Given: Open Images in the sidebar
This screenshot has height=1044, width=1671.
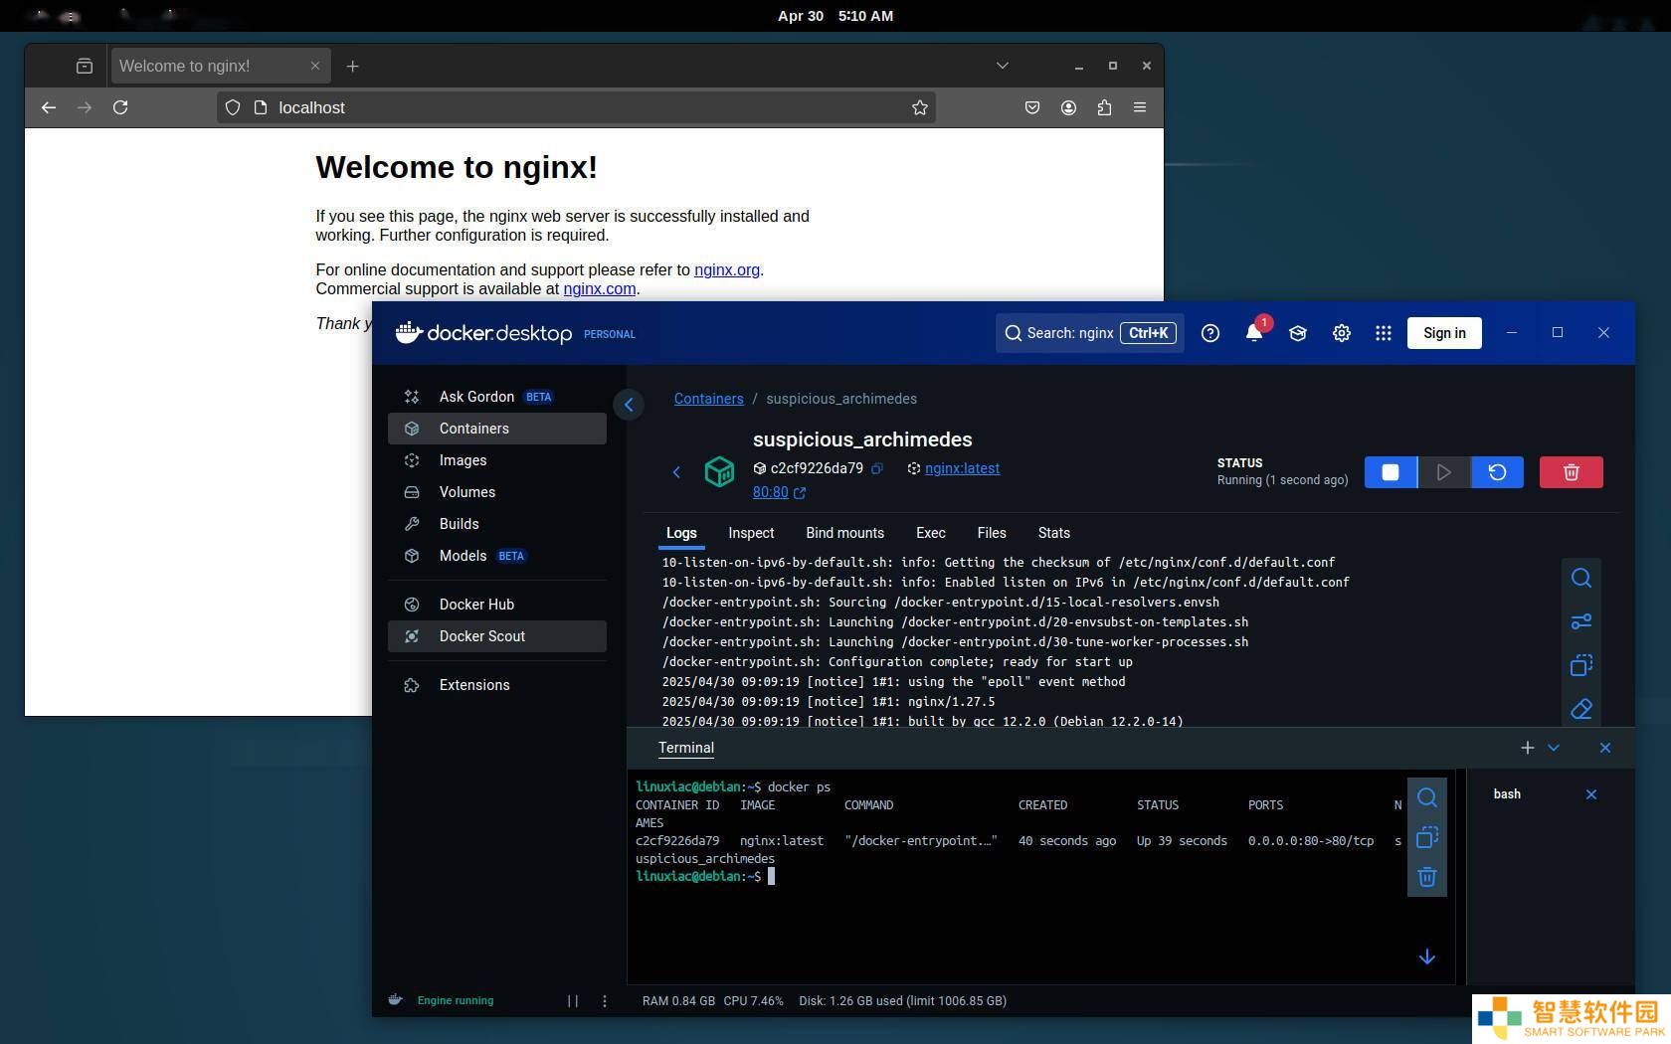Looking at the screenshot, I should point(497,460).
